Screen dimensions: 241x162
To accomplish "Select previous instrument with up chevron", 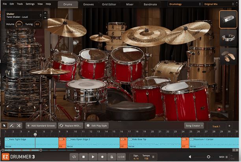I will (45, 13).
